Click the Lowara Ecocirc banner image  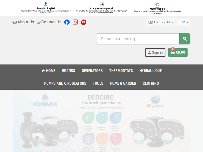click(101, 121)
